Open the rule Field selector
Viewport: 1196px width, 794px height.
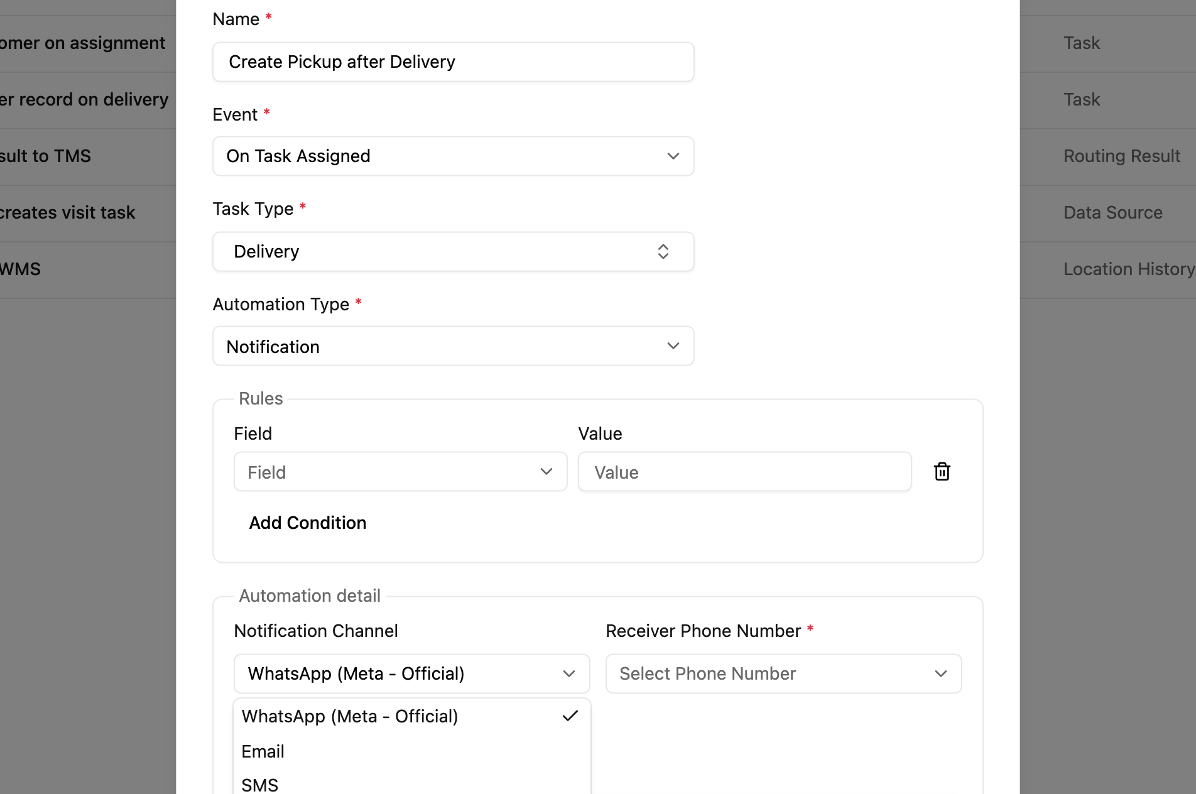401,472
